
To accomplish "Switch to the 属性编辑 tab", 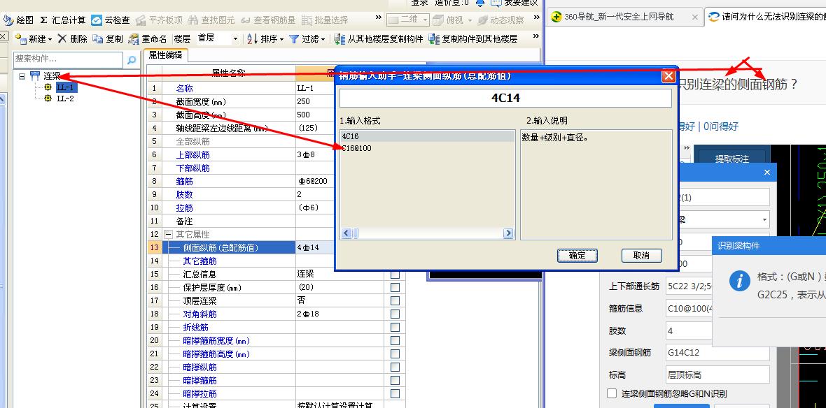I will click(x=165, y=54).
